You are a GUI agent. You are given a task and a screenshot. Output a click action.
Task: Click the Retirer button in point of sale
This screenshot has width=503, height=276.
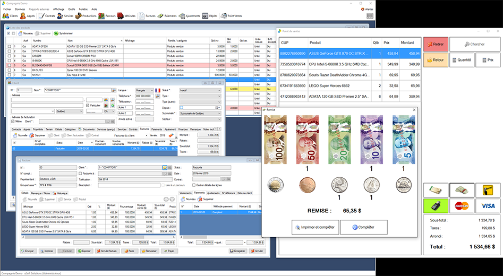point(436,44)
